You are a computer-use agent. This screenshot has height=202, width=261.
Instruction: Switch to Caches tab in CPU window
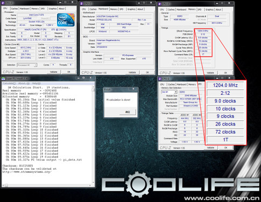tap(15, 9)
